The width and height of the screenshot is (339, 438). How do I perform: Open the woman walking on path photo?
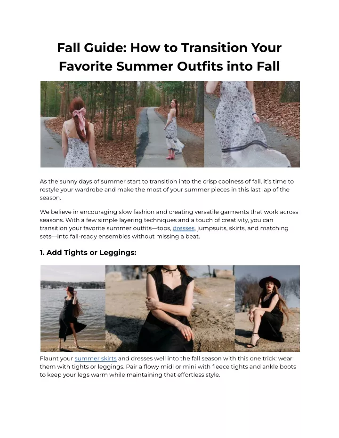170,124
